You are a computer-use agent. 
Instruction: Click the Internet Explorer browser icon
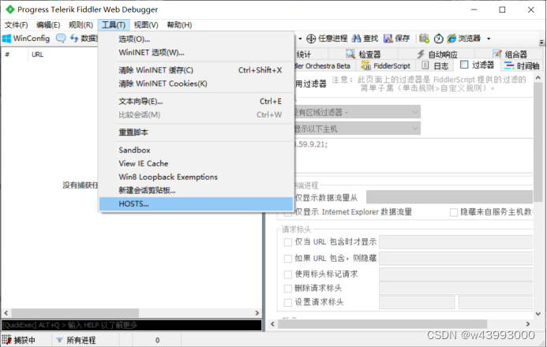[451, 39]
